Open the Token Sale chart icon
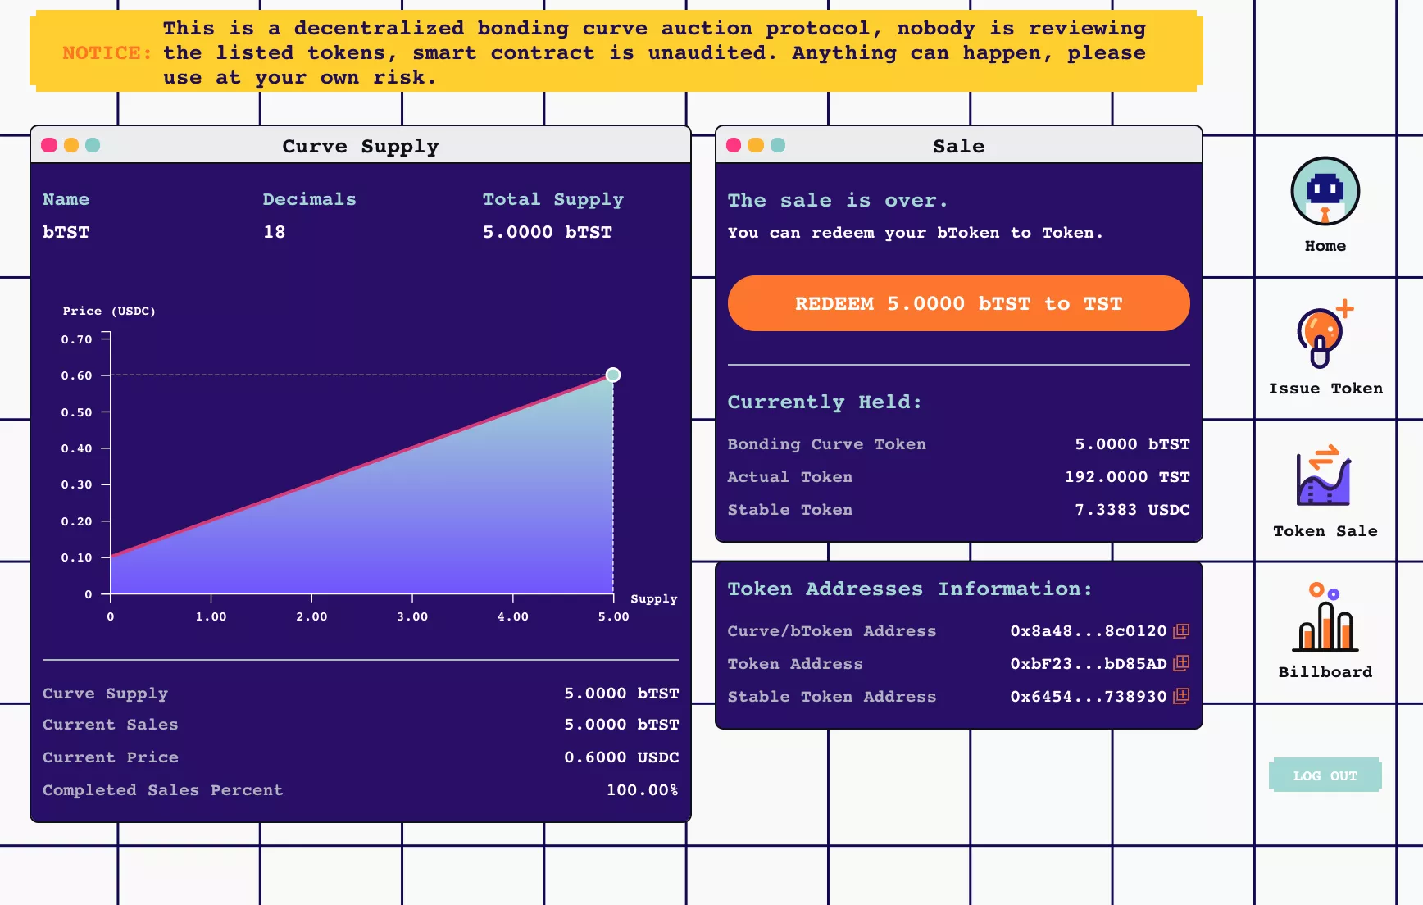The image size is (1423, 905). coord(1324,475)
